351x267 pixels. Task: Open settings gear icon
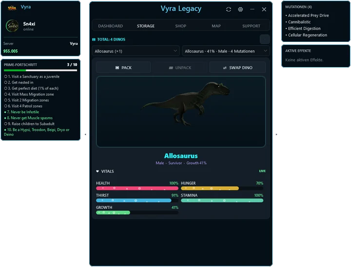click(x=240, y=9)
